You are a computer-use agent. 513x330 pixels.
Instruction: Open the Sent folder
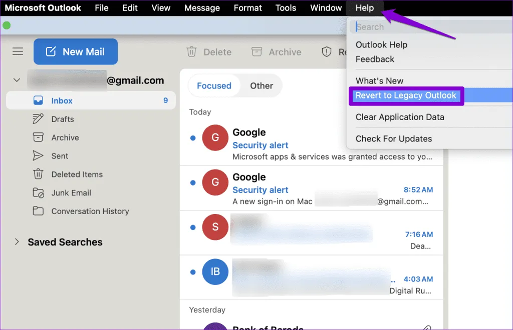59,156
